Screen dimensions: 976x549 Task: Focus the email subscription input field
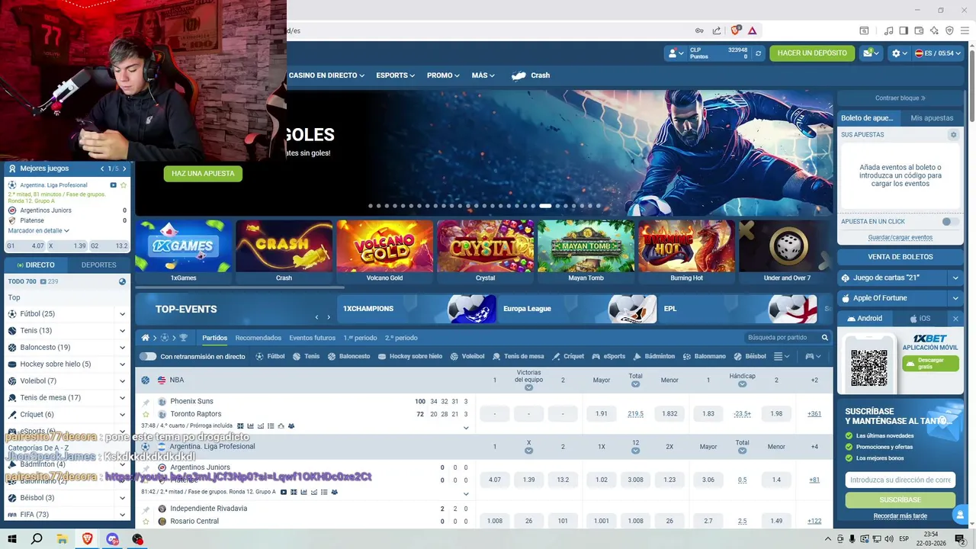[900, 480]
